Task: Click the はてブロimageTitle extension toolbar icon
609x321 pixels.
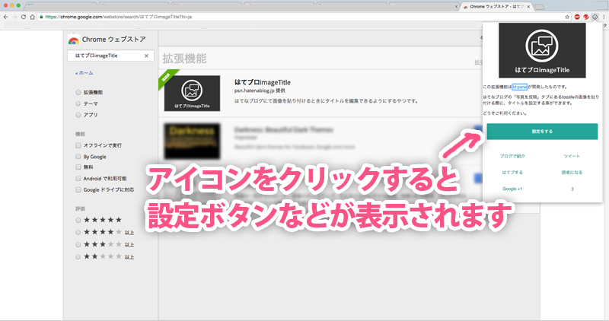Action: coord(595,17)
